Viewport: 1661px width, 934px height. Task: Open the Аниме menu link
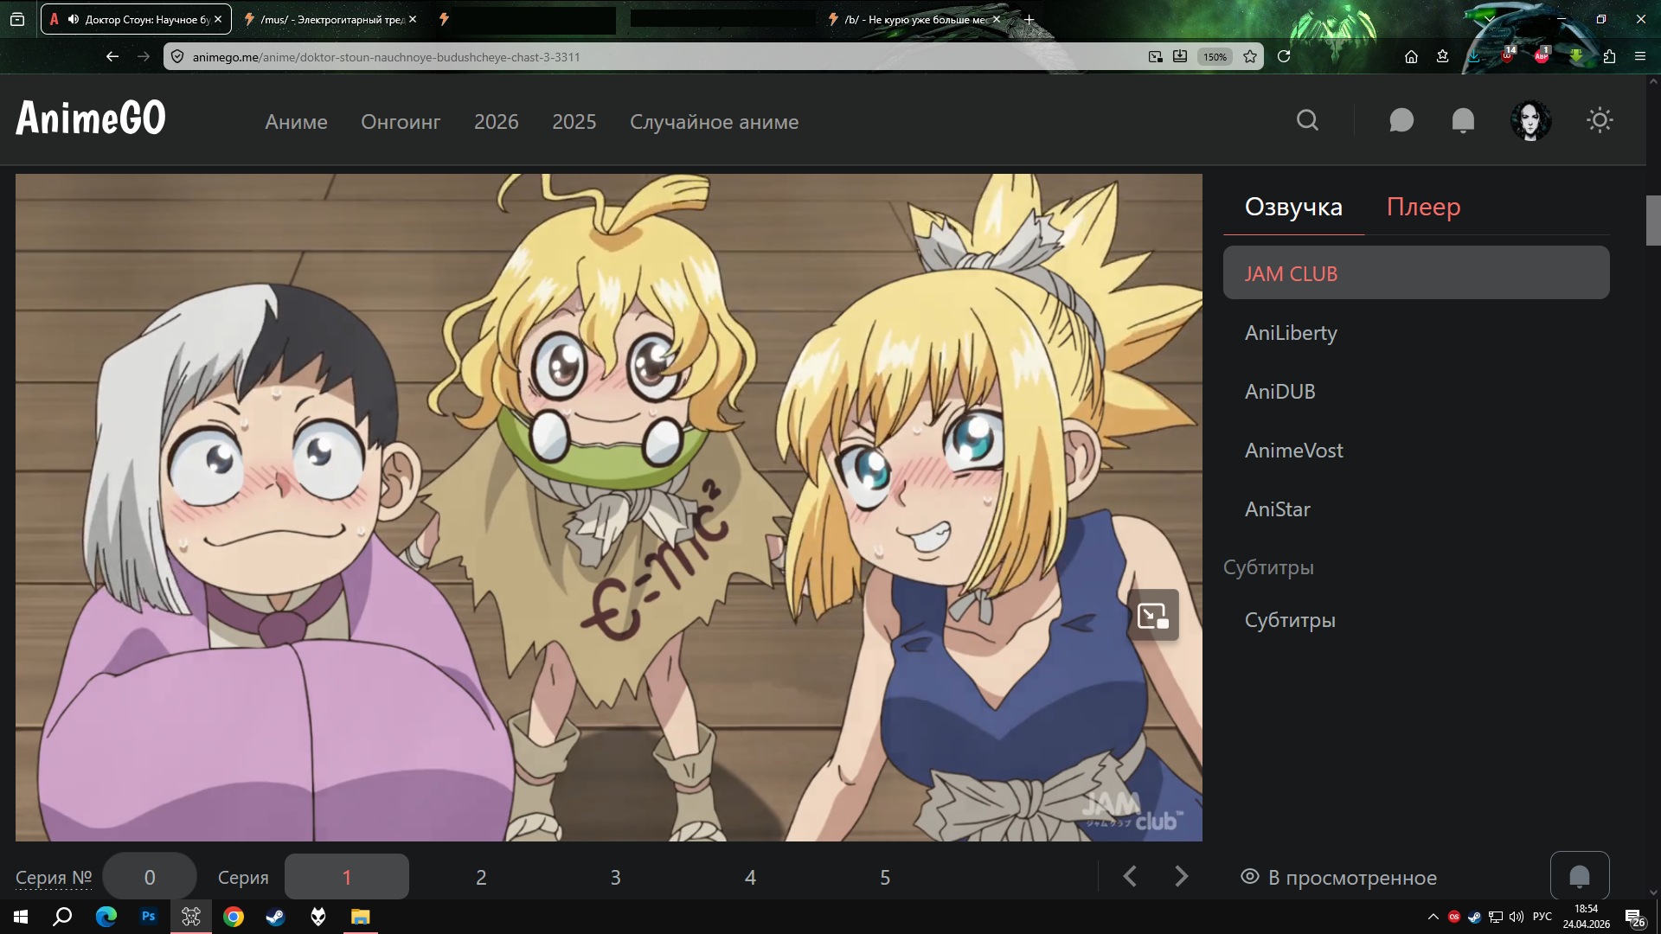pos(296,122)
